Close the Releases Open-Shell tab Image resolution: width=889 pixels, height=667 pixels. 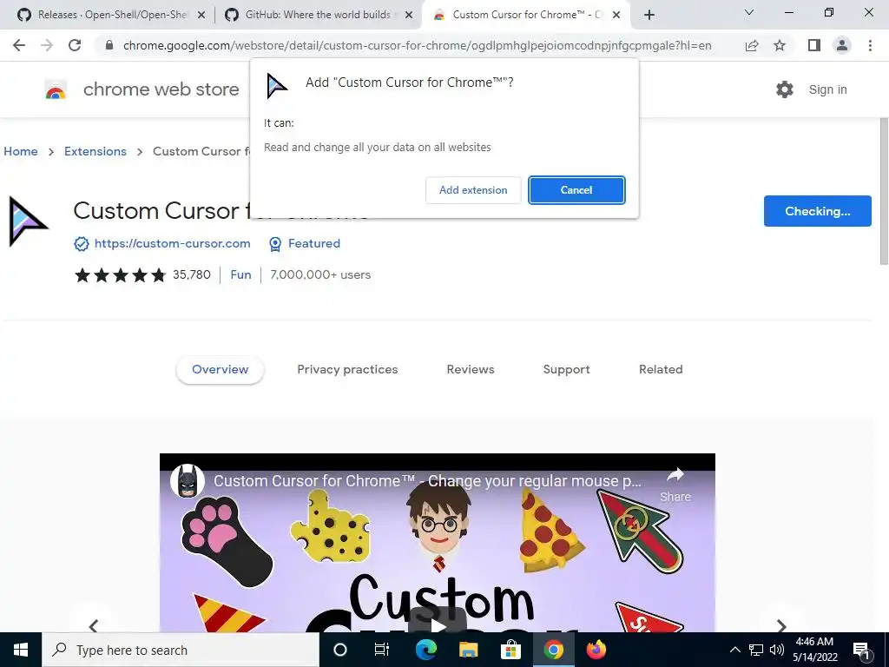pyautogui.click(x=201, y=16)
